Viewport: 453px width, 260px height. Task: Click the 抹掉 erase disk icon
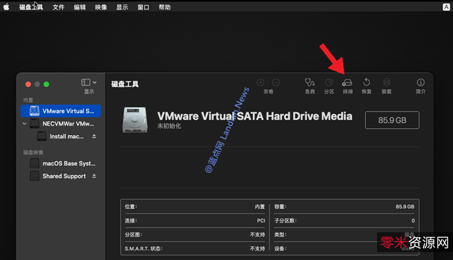coord(347,83)
